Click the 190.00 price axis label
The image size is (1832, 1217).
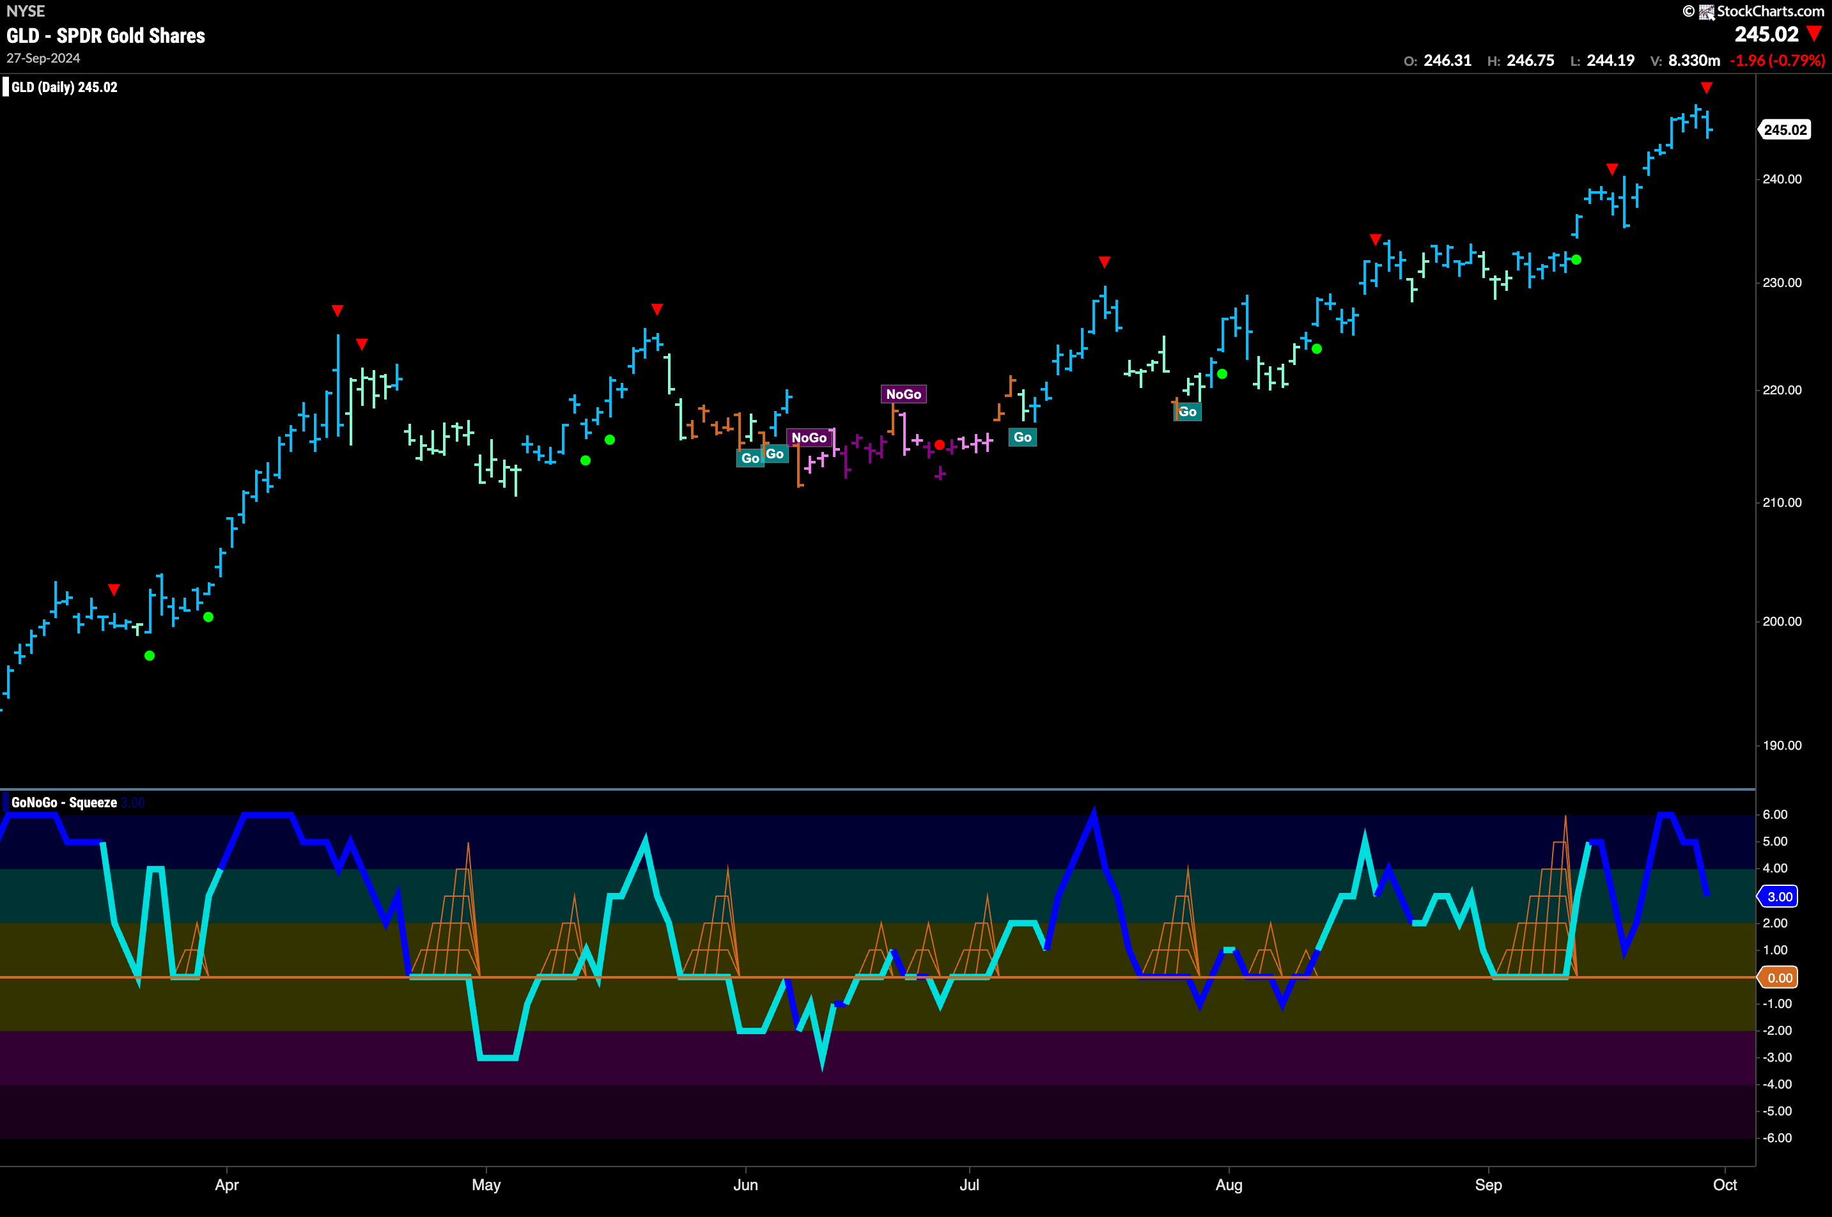tap(1782, 745)
